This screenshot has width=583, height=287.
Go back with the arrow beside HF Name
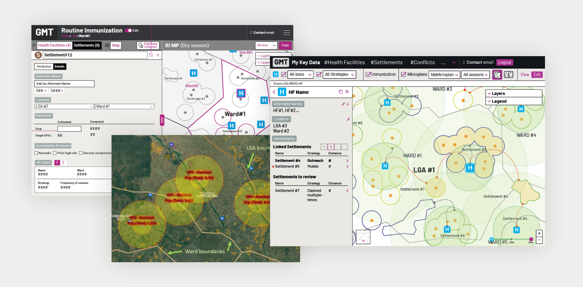[274, 92]
